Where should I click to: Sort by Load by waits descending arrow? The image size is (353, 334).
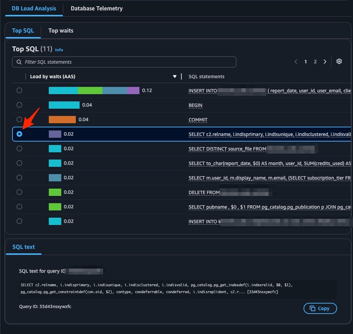[x=174, y=76]
